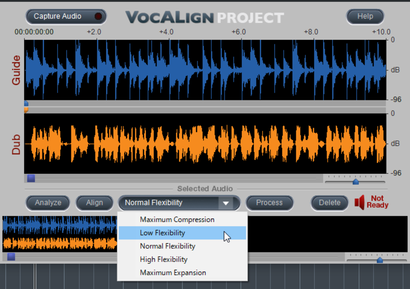This screenshot has width=410, height=289.
Task: Select Maximum Expansion option
Action: coord(182,273)
